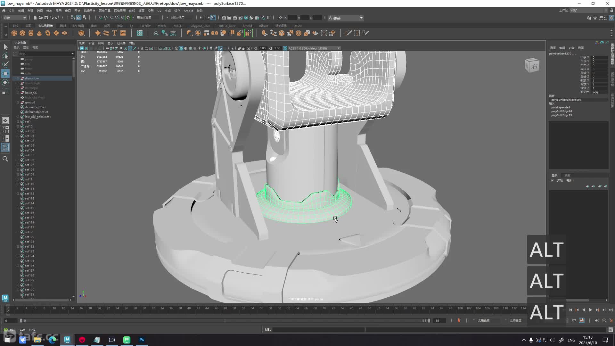
Task: Select the set100 outliner item
Action: pyautogui.click(x=29, y=131)
